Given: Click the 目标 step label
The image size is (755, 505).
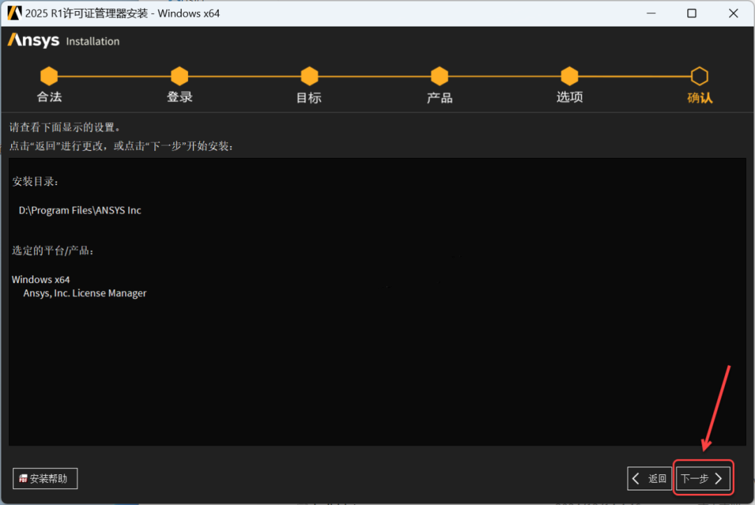Looking at the screenshot, I should pos(309,98).
